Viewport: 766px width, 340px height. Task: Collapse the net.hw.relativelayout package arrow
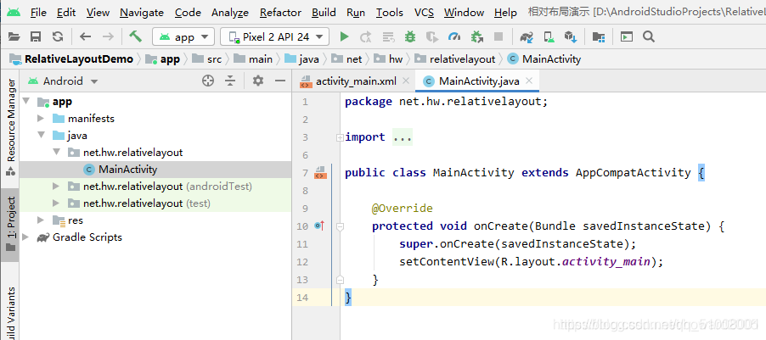[56, 153]
